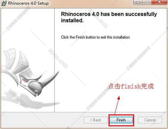This screenshot has height=129, width=168.
Task: Click the 3D66.com watermark near the heading
Action: [x=98, y=19]
